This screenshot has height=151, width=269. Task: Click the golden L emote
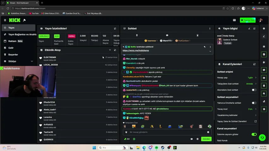161,126
